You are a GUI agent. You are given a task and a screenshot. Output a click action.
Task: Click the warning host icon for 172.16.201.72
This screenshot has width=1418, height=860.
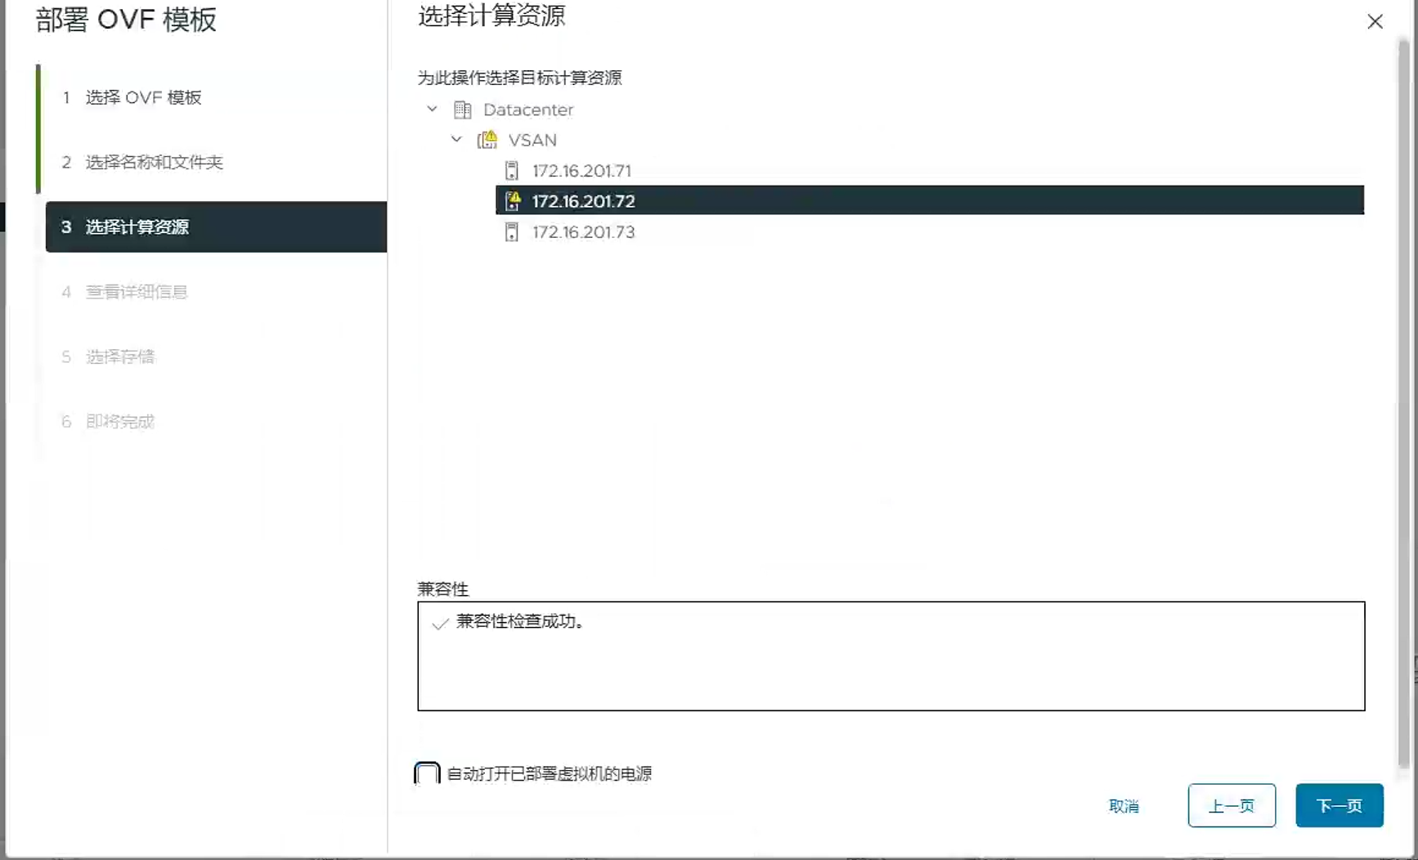(x=513, y=201)
